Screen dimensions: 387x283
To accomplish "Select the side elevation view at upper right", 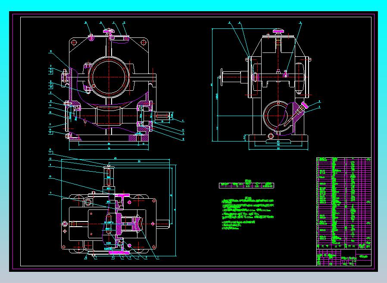I will (x=265, y=86).
